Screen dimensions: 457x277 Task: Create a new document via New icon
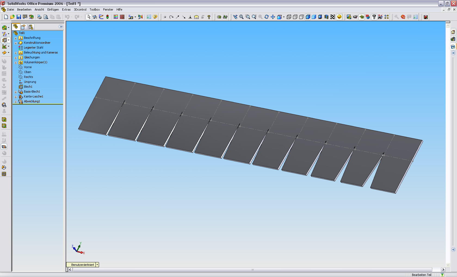pos(6,17)
